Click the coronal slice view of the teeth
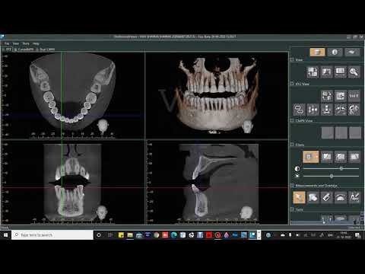The width and height of the screenshot is (365, 274). click(73, 182)
